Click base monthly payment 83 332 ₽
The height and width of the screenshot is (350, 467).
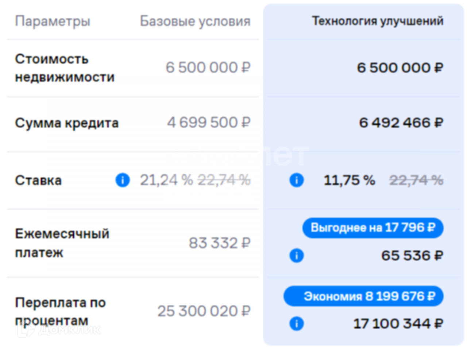click(219, 243)
